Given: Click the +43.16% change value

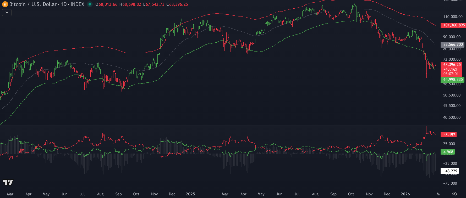Looking at the screenshot, I should click(450, 69).
